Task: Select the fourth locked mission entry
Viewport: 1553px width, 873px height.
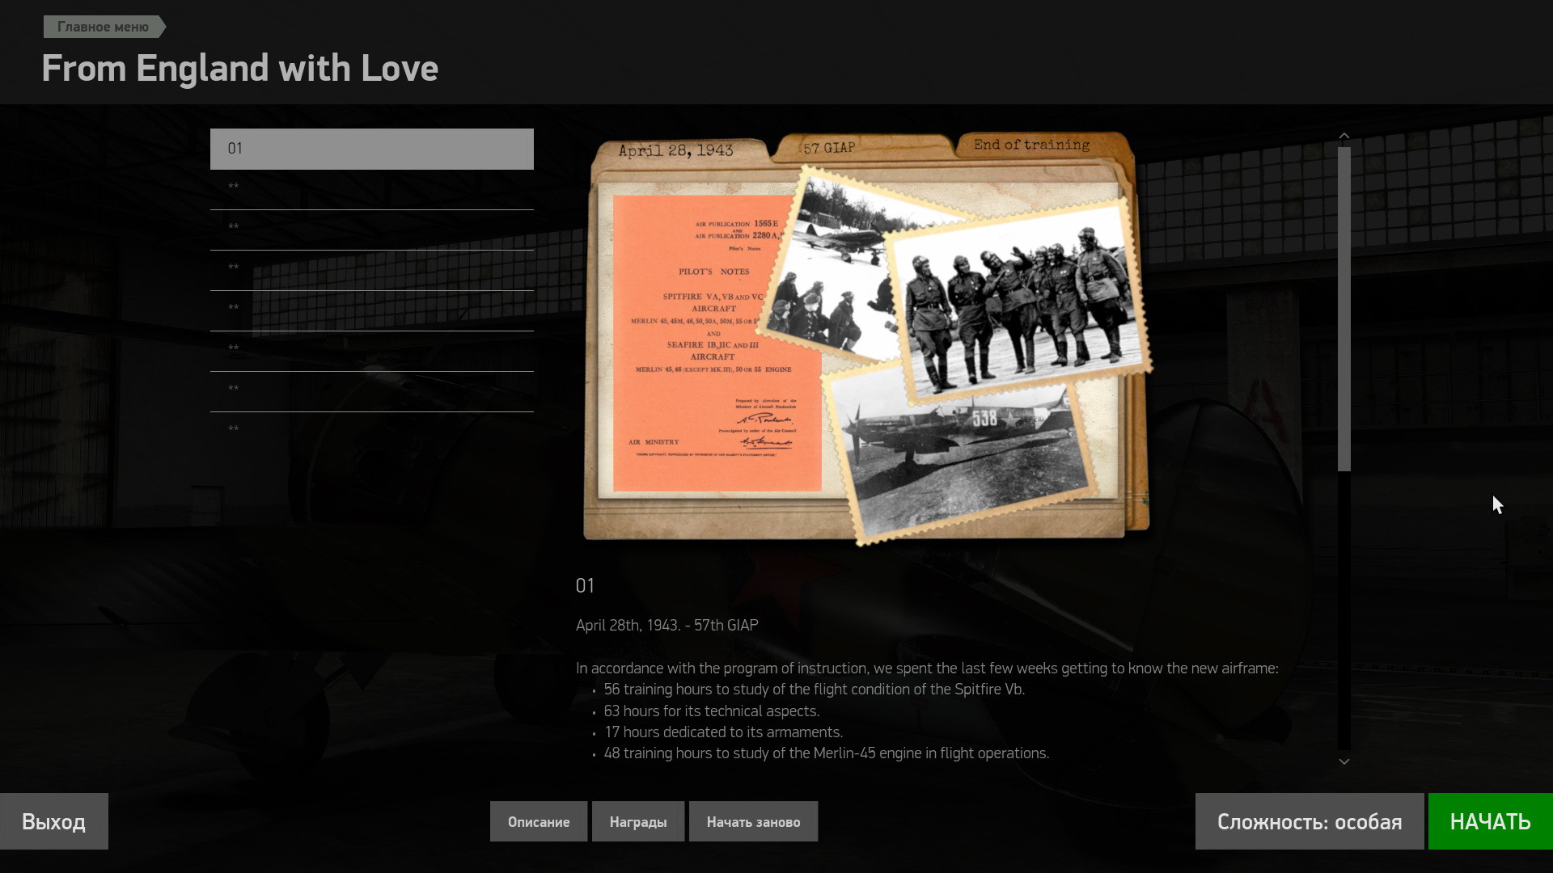Action: tap(372, 311)
